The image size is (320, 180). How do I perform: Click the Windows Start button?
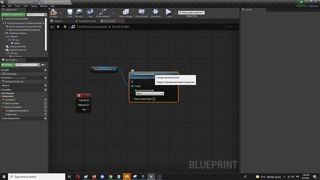(x=4, y=176)
